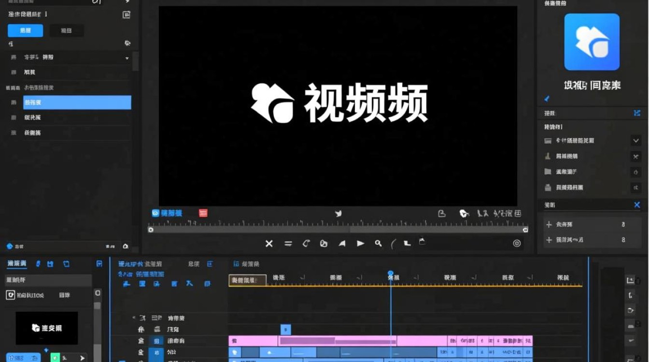Click the third blue tool icon in timeline toolbar
Viewport: 649px width, 362px height.
click(x=157, y=284)
